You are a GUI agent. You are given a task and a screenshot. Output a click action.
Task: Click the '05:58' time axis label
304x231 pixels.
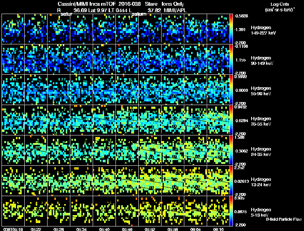tap(173, 229)
